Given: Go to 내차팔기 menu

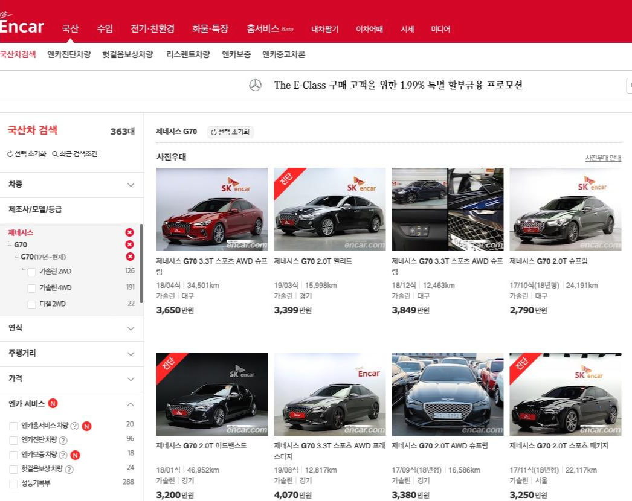Looking at the screenshot, I should click(x=325, y=29).
